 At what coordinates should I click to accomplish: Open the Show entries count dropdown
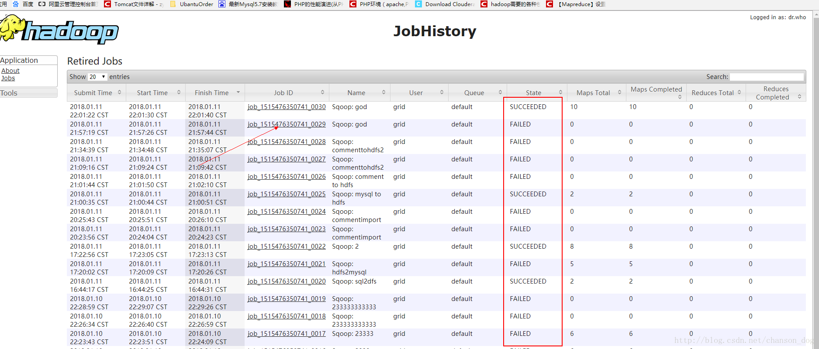pyautogui.click(x=97, y=77)
